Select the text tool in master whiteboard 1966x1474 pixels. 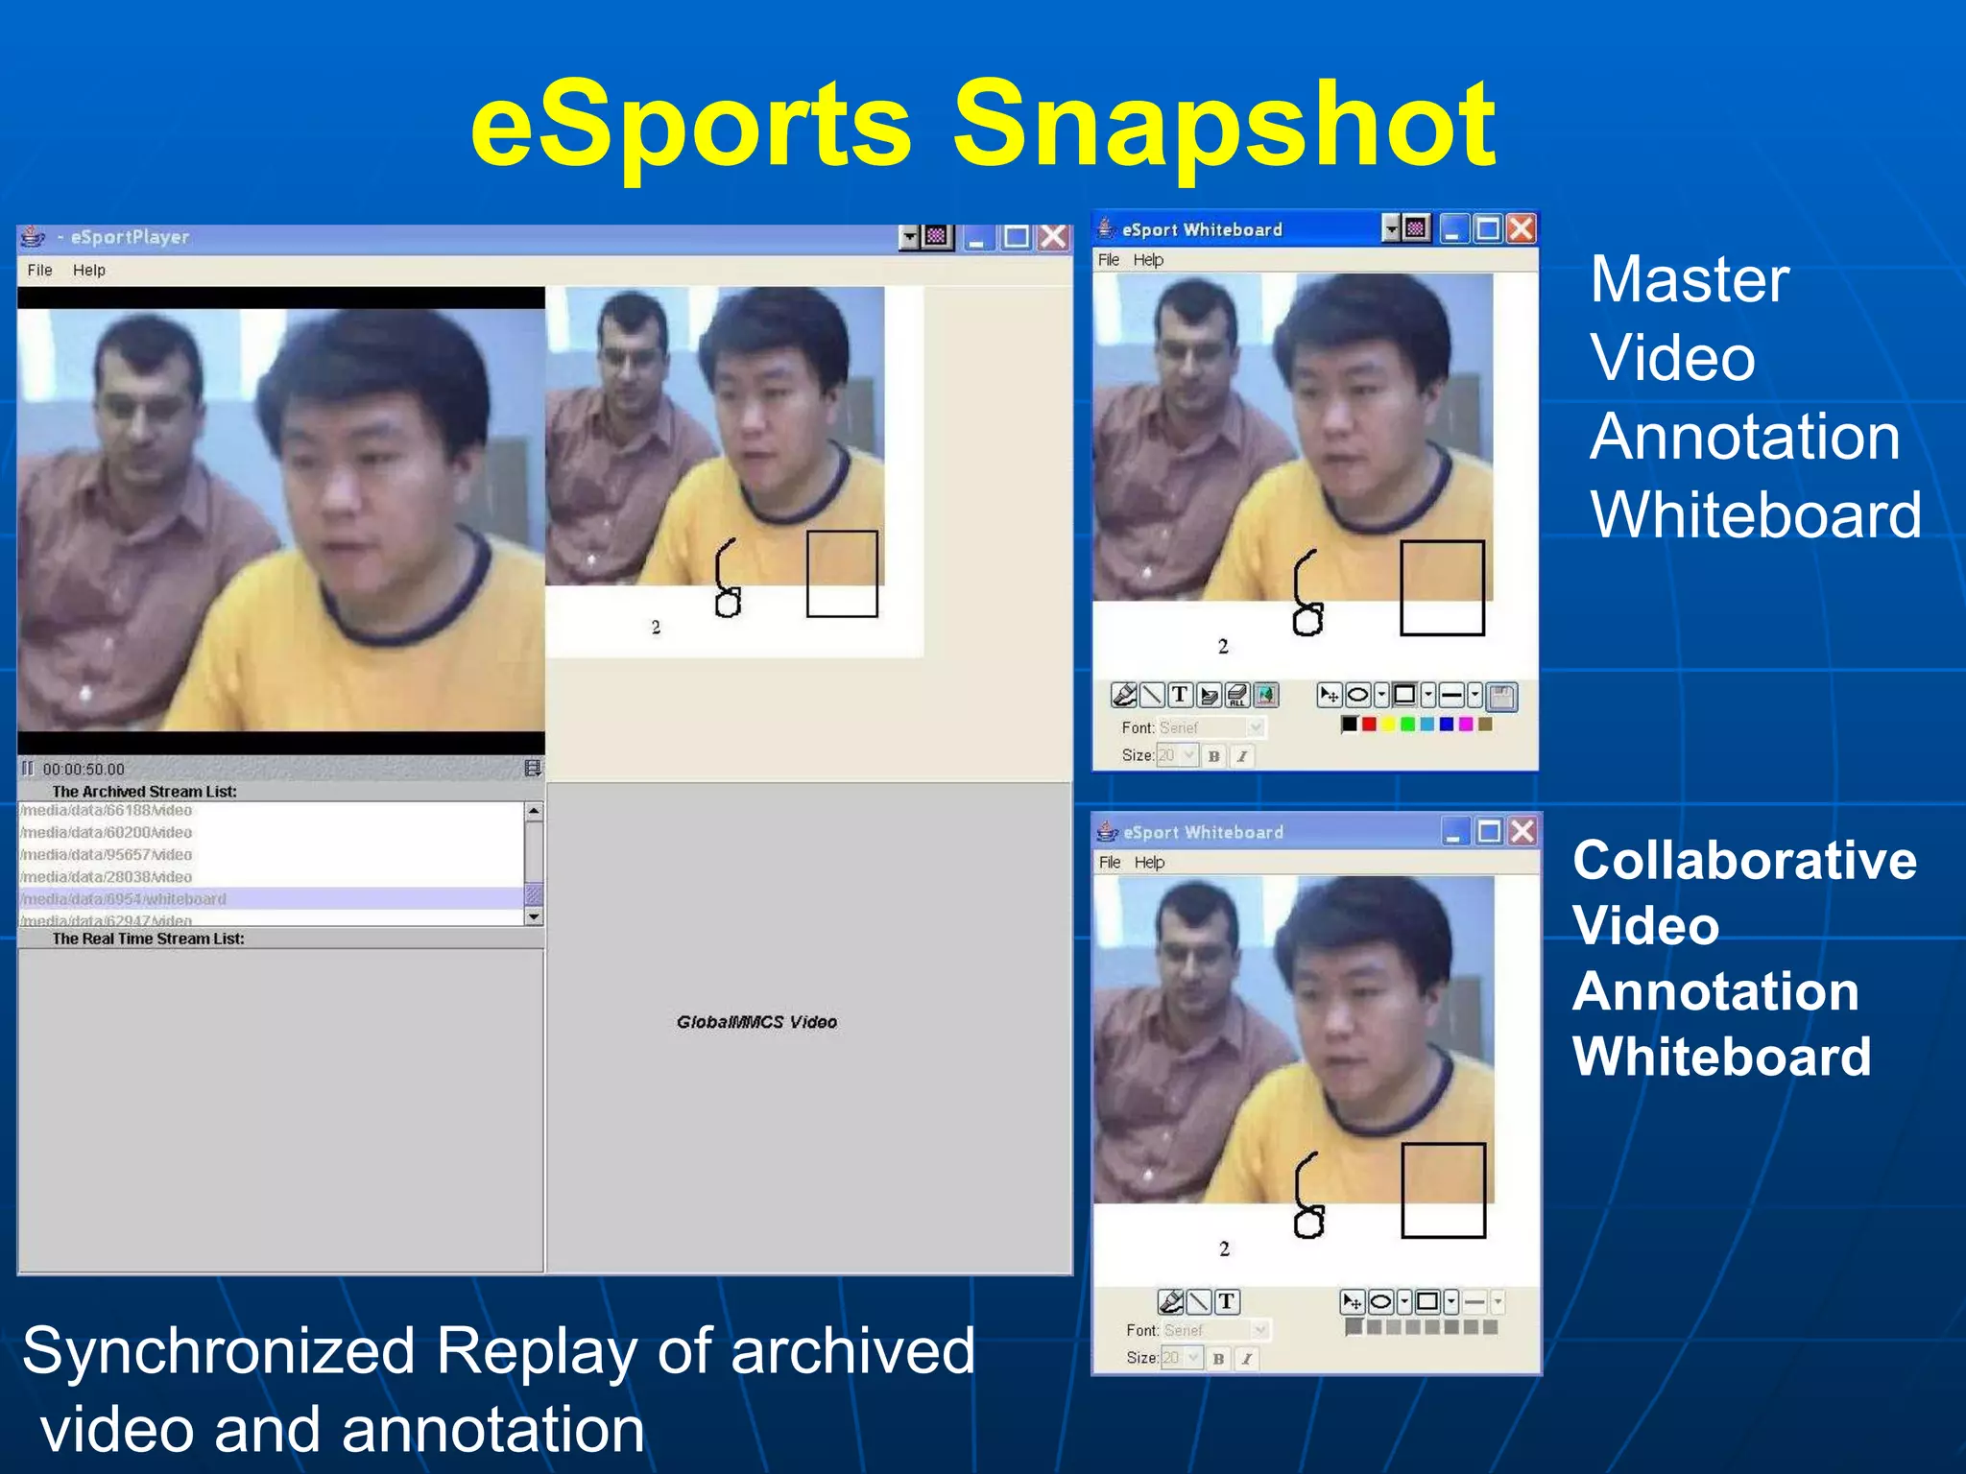[x=1181, y=695]
